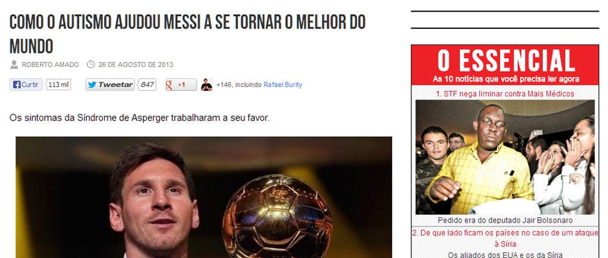This screenshot has height=258, width=608.
Task: Click the 26 de agosto de 2013 date
Action: pos(136,64)
